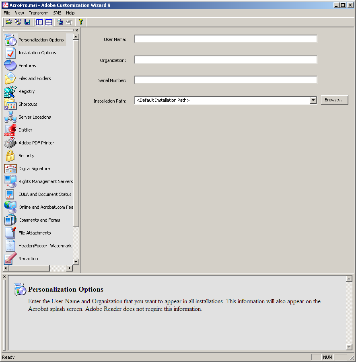Screen dimensions: 356x362
Task: Open the SMS menu
Action: (58, 13)
